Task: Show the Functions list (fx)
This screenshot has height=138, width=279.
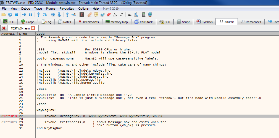Action: click(115, 15)
